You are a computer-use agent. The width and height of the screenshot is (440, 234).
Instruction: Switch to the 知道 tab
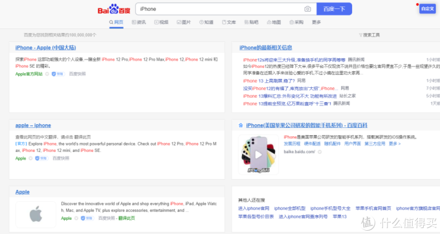coord(206,22)
